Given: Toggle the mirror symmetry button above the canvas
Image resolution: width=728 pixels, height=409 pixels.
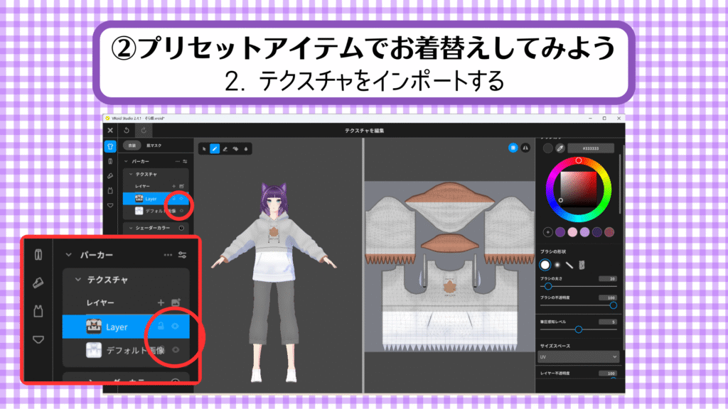Looking at the screenshot, I should (x=526, y=148).
